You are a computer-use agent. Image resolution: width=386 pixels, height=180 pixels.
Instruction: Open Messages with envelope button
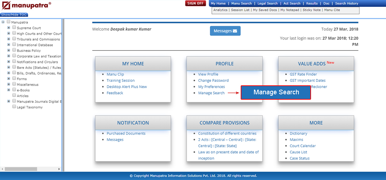225,31
